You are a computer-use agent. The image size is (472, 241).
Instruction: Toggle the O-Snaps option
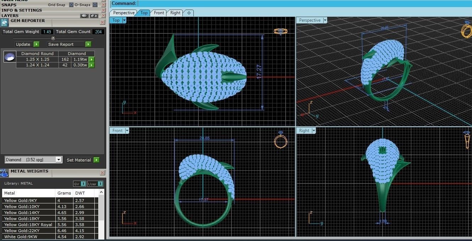click(x=95, y=5)
